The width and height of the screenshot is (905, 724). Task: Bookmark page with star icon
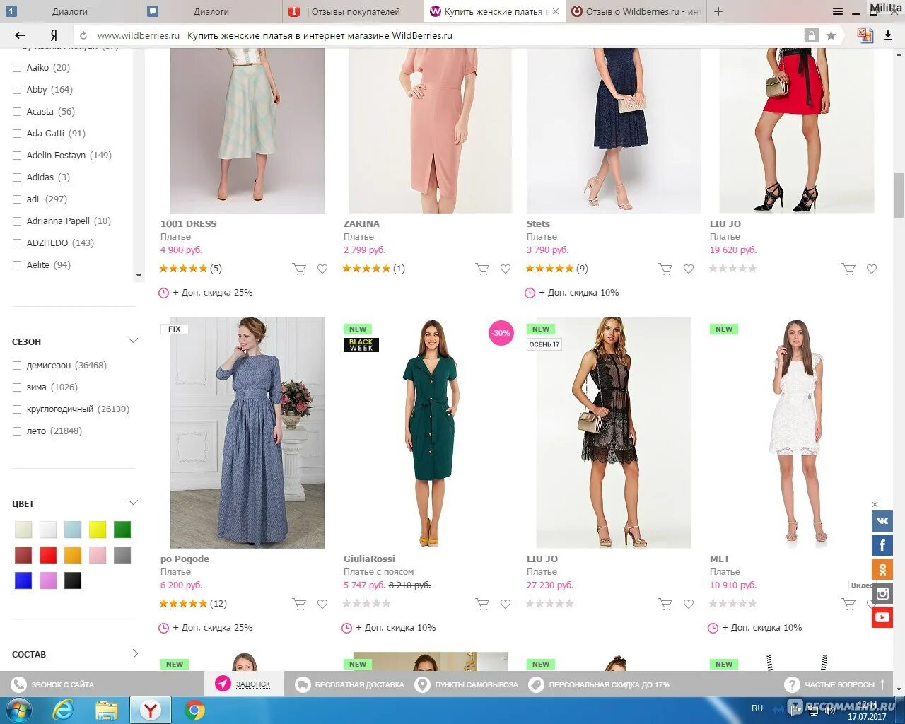[831, 35]
